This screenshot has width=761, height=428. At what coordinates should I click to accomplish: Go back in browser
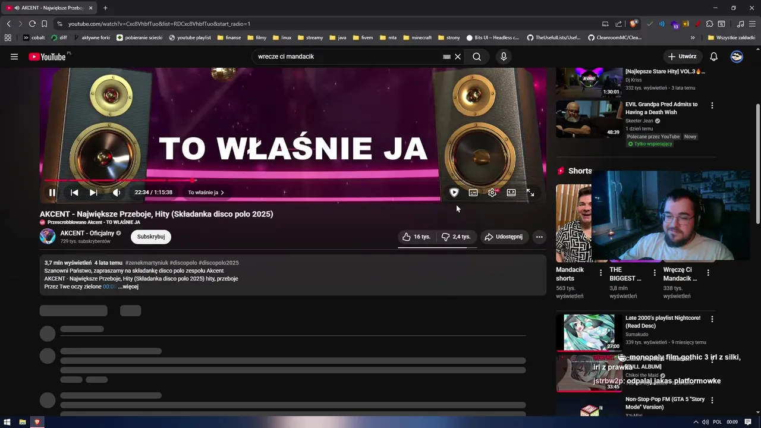pyautogui.click(x=8, y=24)
